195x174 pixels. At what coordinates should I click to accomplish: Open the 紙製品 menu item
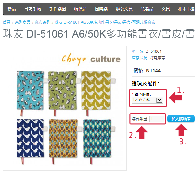click(x=147, y=9)
